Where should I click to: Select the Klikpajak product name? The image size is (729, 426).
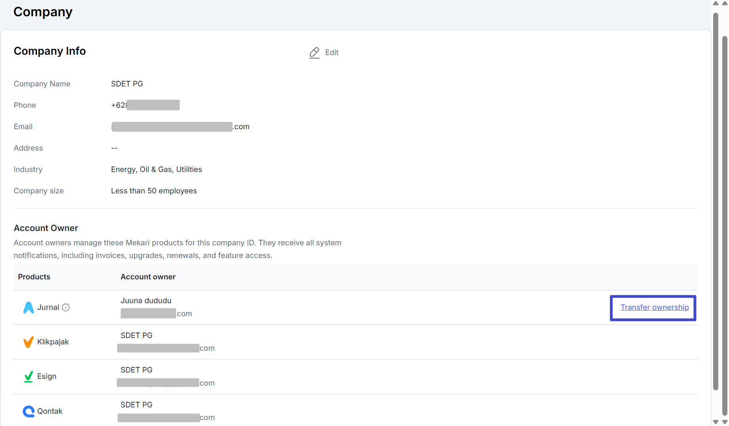[x=53, y=342]
